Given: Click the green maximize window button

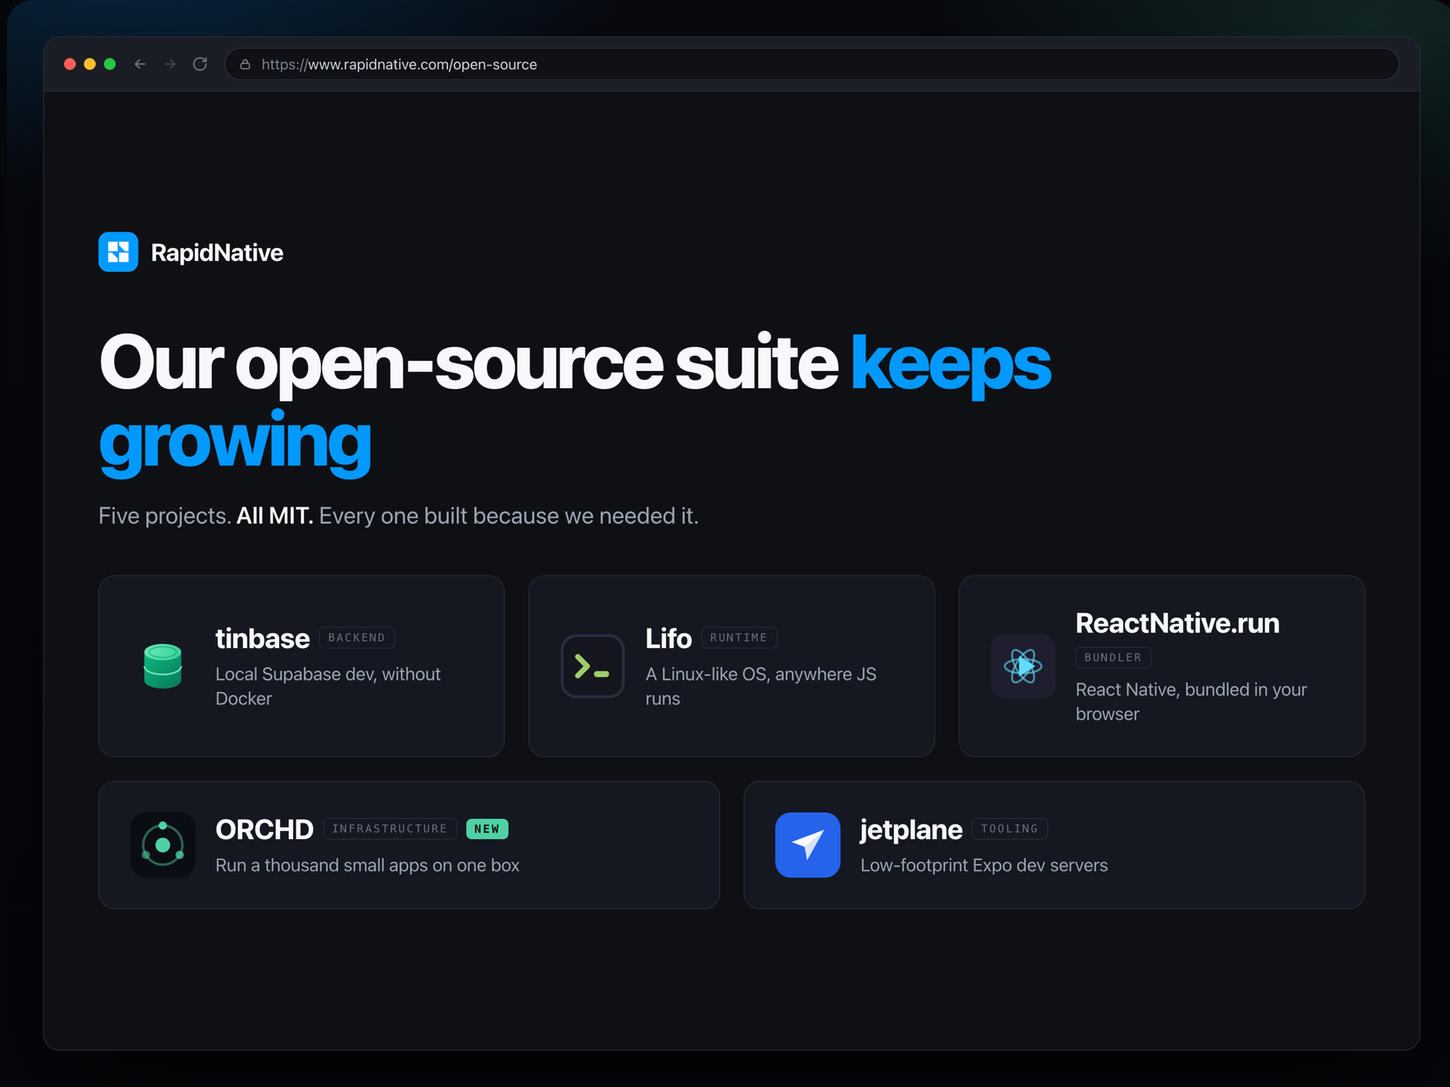Looking at the screenshot, I should pyautogui.click(x=110, y=64).
